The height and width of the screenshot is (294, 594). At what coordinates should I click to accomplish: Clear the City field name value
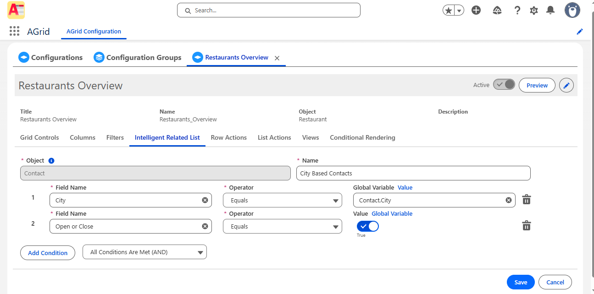[205, 200]
